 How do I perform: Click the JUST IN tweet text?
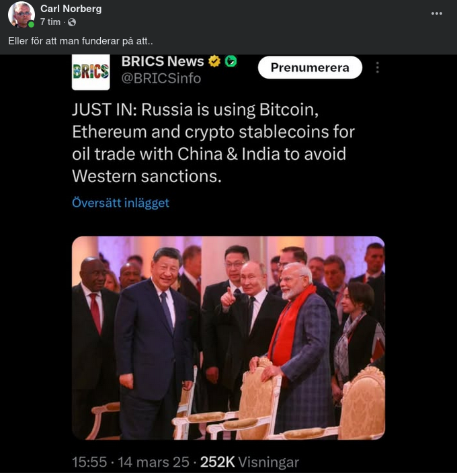pos(213,143)
